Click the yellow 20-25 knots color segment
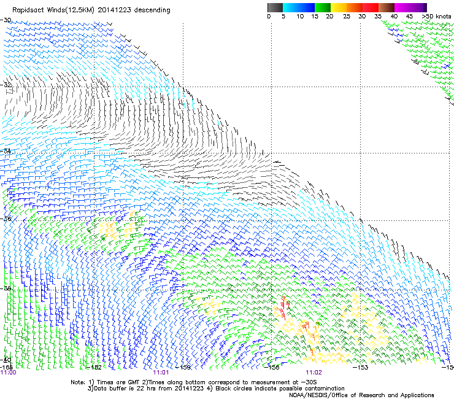Screen dimensions: 454x399 pyautogui.click(x=339, y=7)
